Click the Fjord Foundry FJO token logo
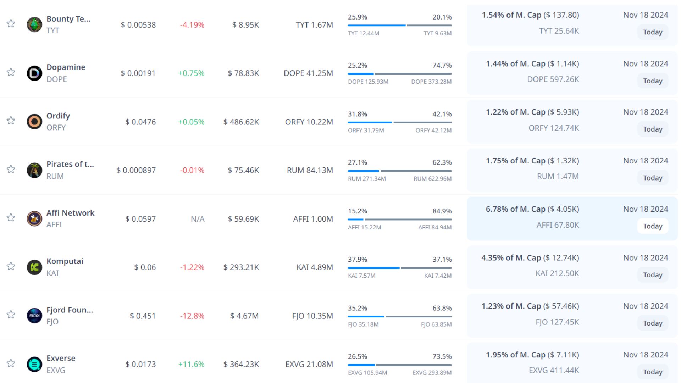 coord(34,316)
